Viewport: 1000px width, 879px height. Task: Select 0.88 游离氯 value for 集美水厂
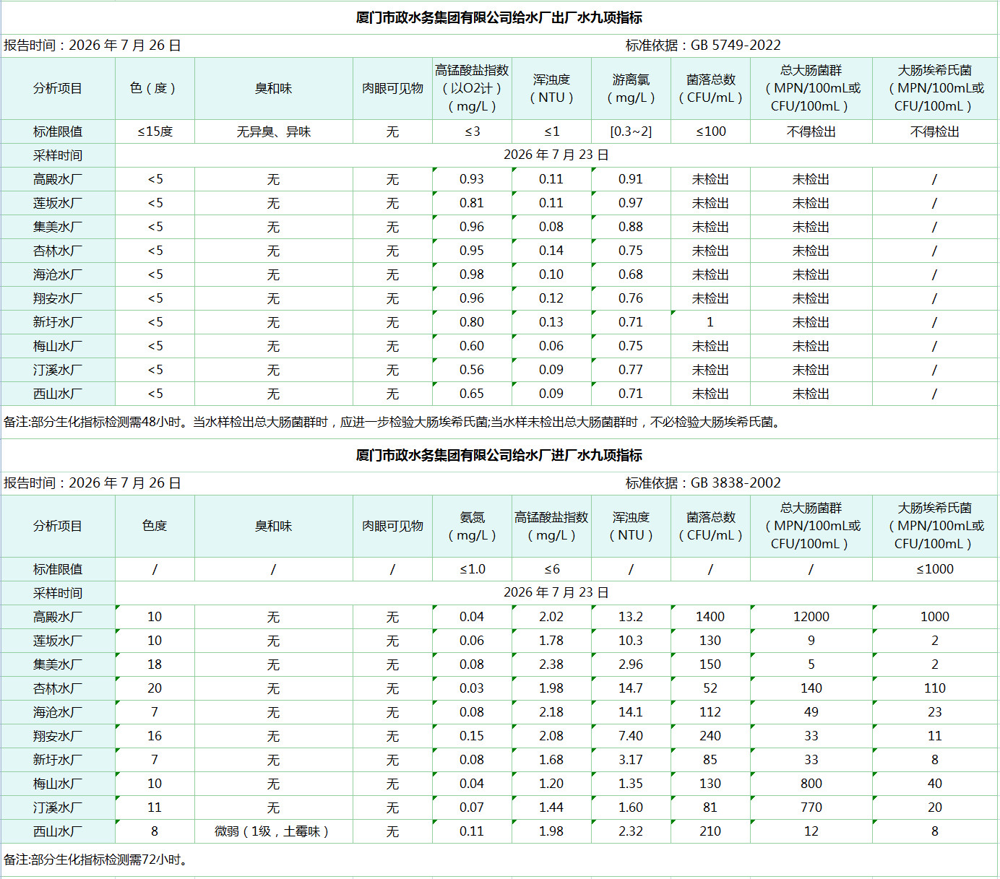(631, 227)
